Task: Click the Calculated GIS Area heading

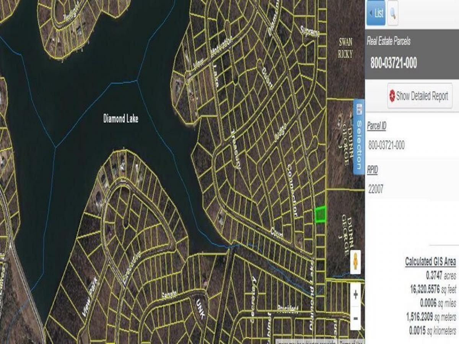Action: click(430, 262)
